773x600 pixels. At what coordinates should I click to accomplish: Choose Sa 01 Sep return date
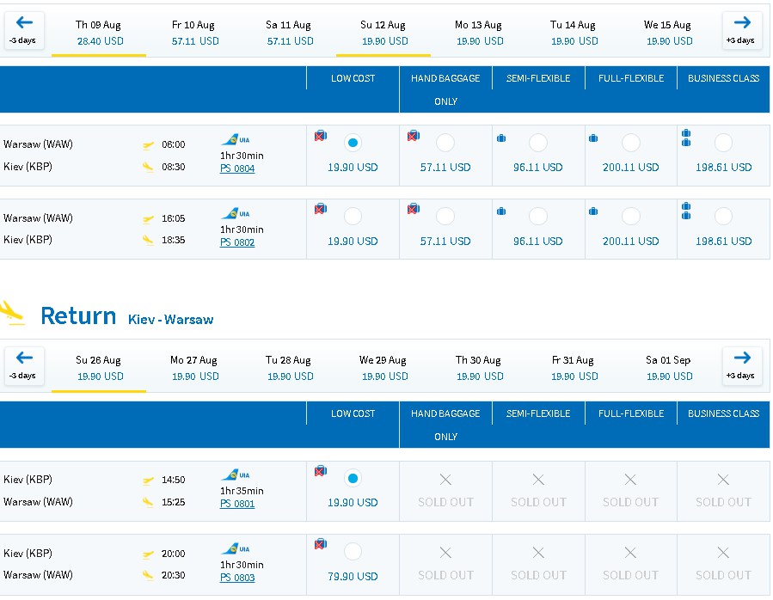click(x=668, y=368)
